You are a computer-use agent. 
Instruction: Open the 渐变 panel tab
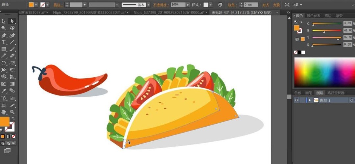pyautogui.click(x=339, y=16)
